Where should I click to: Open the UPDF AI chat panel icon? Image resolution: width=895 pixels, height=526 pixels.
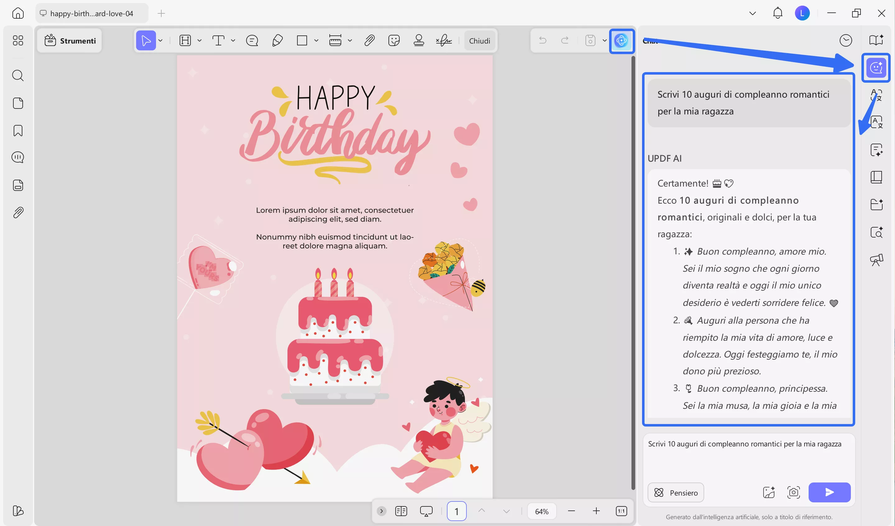click(876, 67)
